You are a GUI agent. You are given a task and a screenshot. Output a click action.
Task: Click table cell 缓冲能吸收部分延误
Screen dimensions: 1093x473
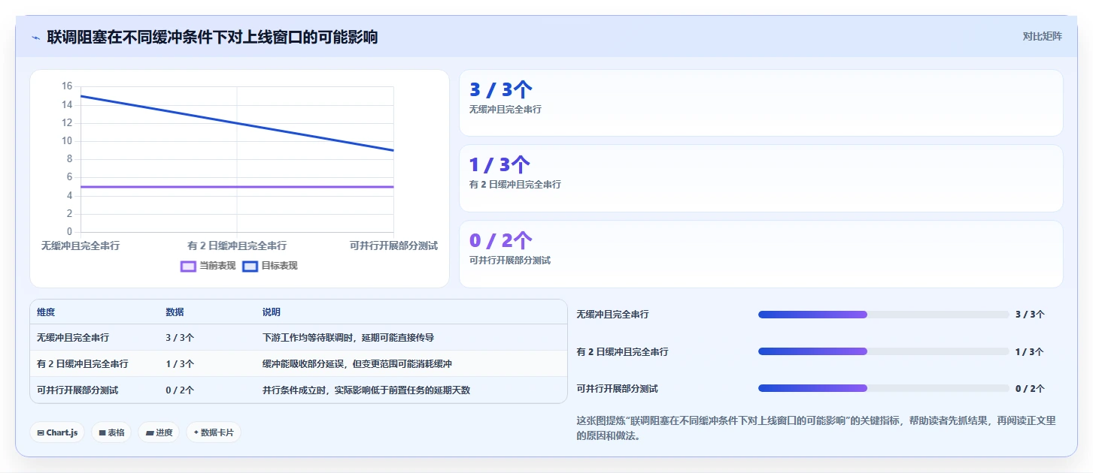[x=357, y=364]
